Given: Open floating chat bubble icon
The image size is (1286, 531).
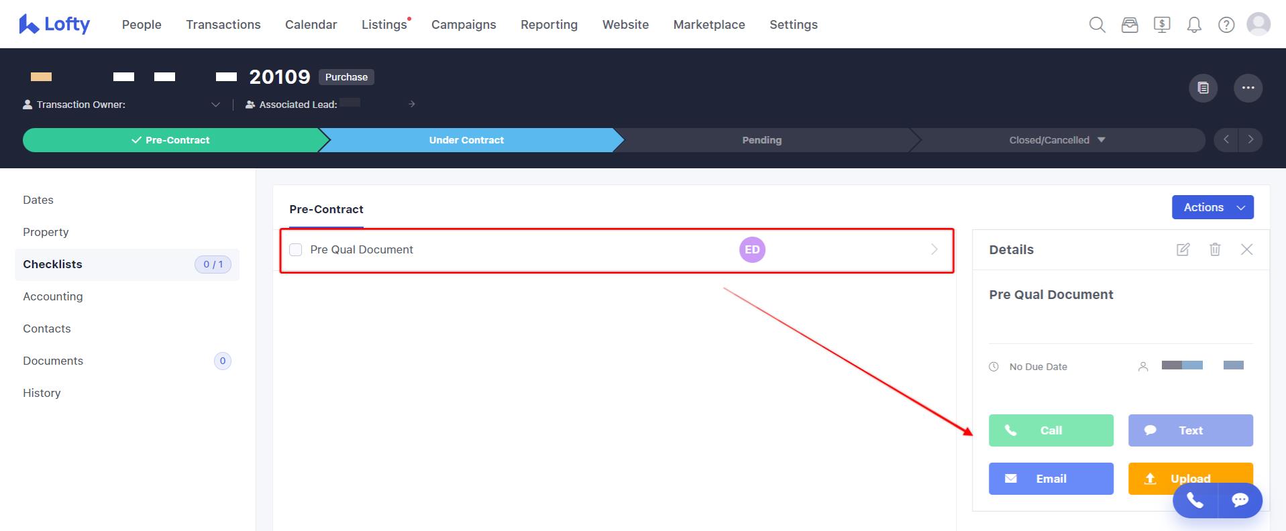Looking at the screenshot, I should click(1240, 500).
